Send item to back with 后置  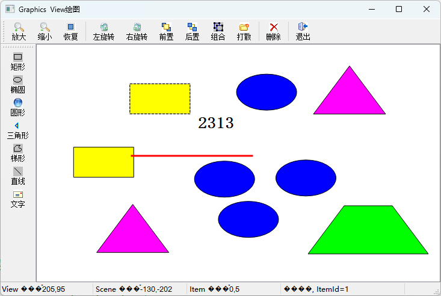(192, 31)
